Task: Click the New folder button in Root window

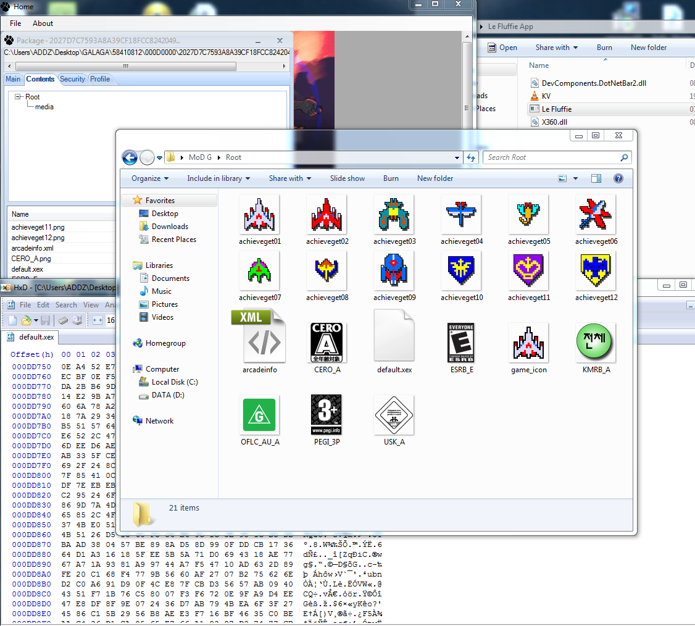Action: coord(435,178)
